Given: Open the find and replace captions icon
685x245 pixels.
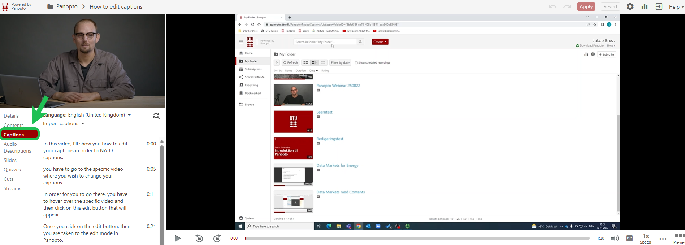Looking at the screenshot, I should coord(156,116).
